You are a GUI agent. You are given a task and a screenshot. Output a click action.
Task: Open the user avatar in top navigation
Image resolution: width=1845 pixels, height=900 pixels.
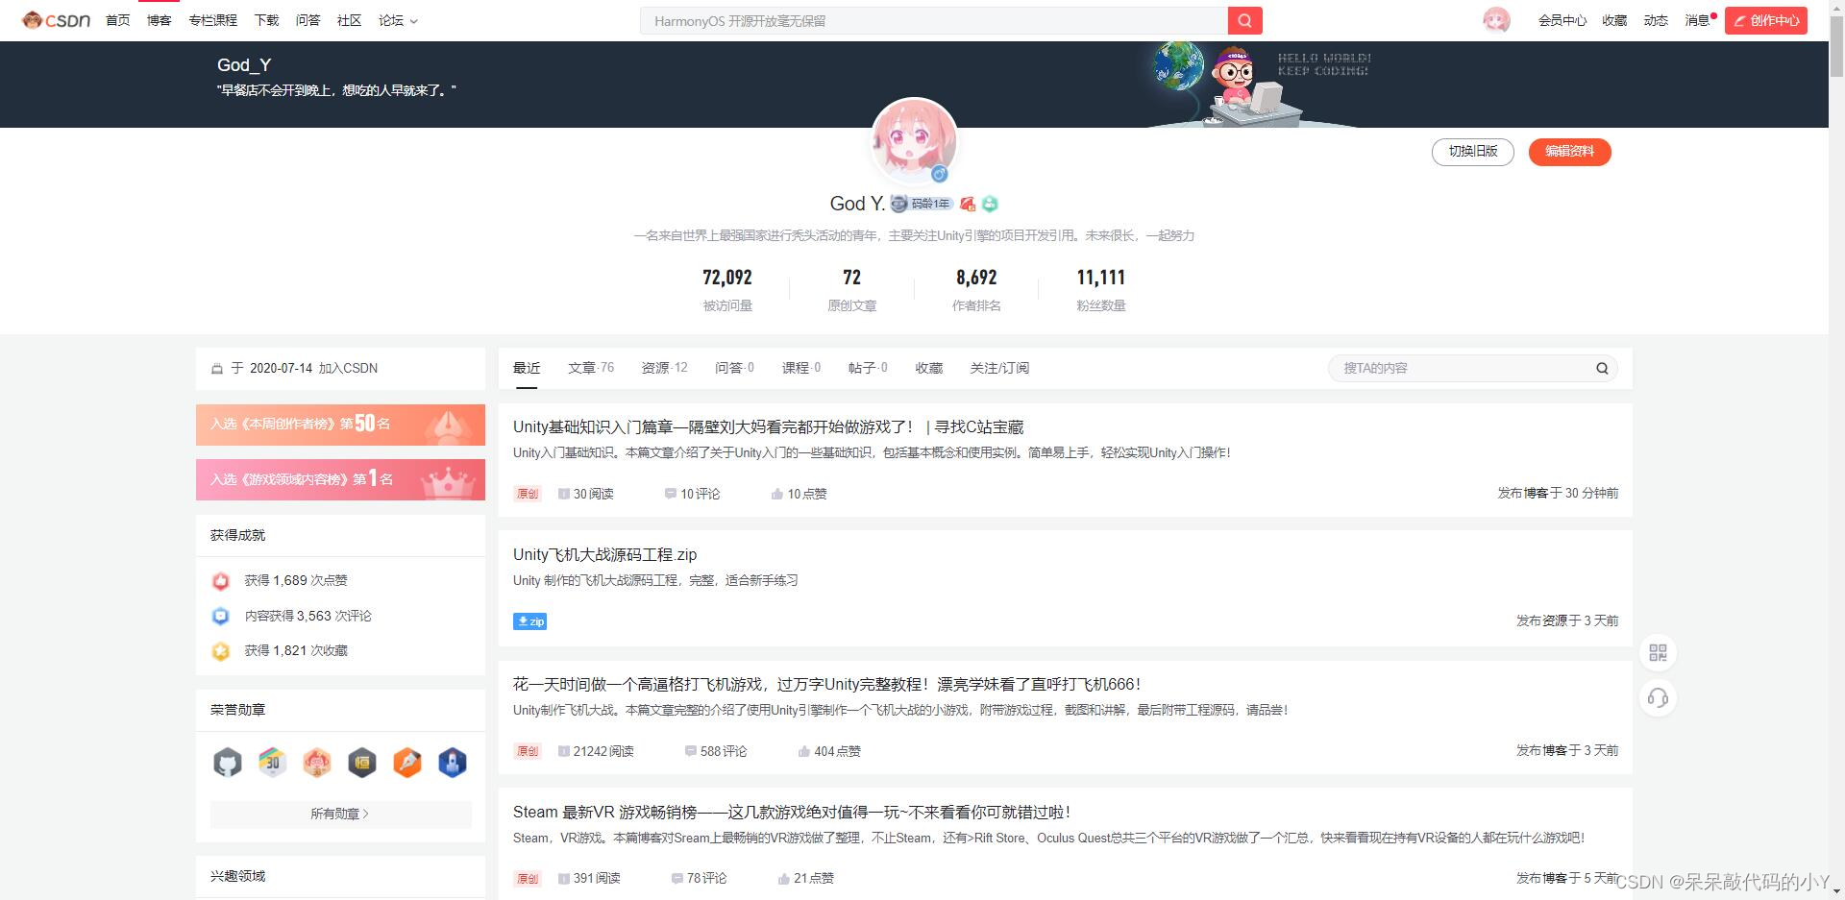[1495, 20]
